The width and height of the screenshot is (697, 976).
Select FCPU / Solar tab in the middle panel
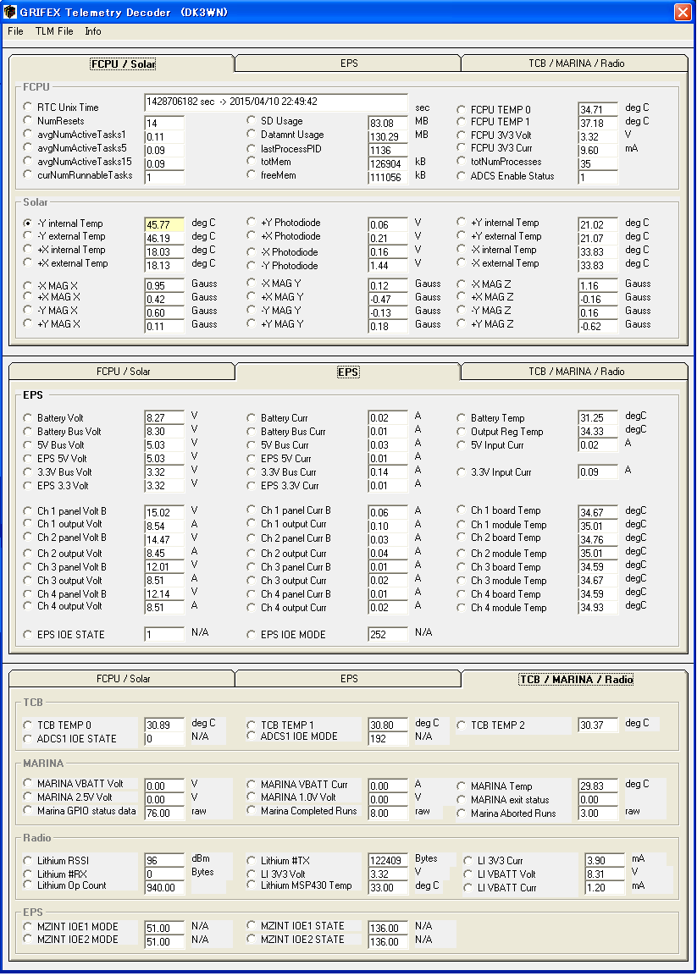[124, 372]
